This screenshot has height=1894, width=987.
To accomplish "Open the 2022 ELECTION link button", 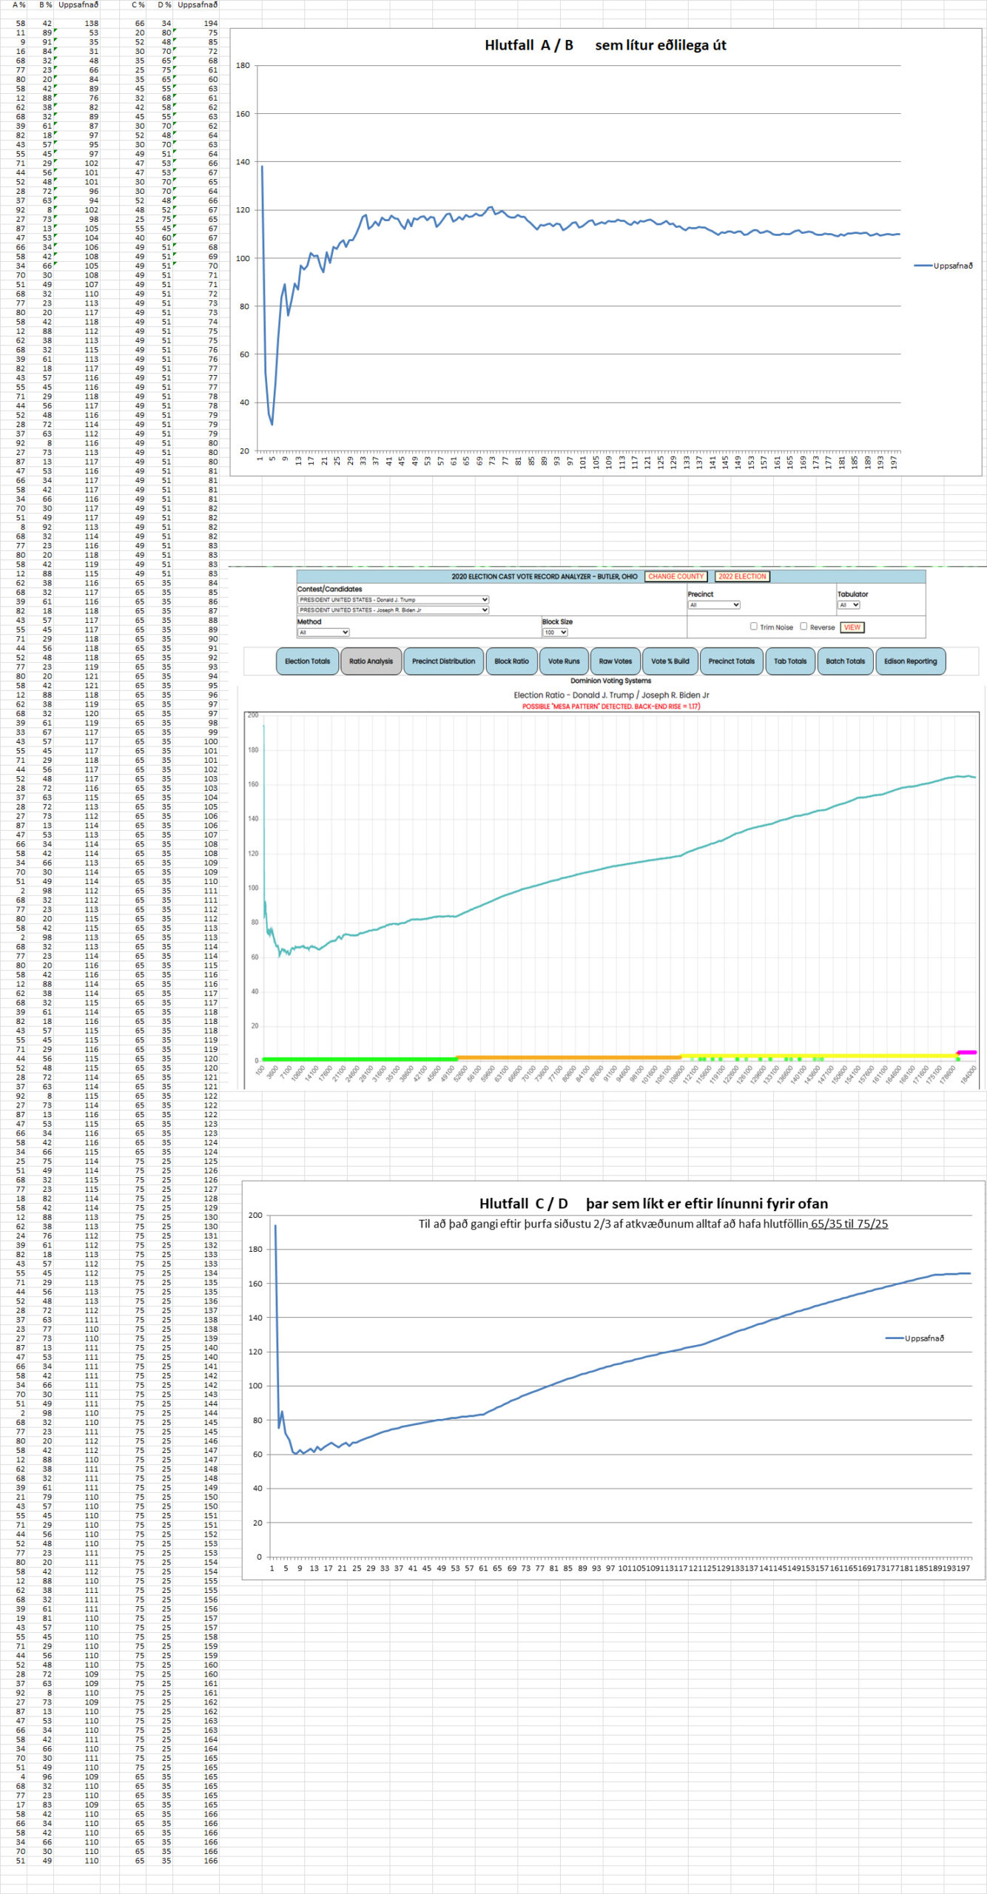I will 742,576.
